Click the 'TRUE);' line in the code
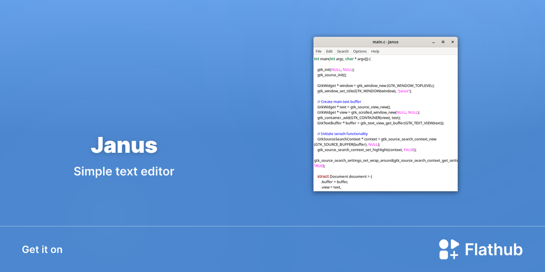The image size is (545, 272). point(320,166)
